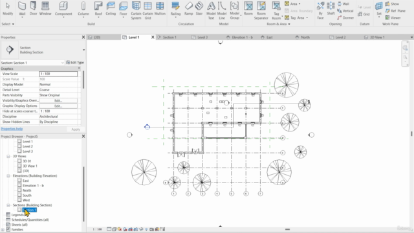The image size is (414, 233).
Task: Click the Apply button in Properties
Action: tap(76, 129)
